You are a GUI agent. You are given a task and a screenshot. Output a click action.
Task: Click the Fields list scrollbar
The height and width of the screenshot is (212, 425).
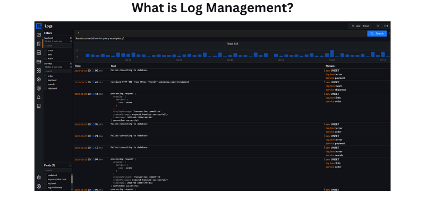click(x=72, y=179)
